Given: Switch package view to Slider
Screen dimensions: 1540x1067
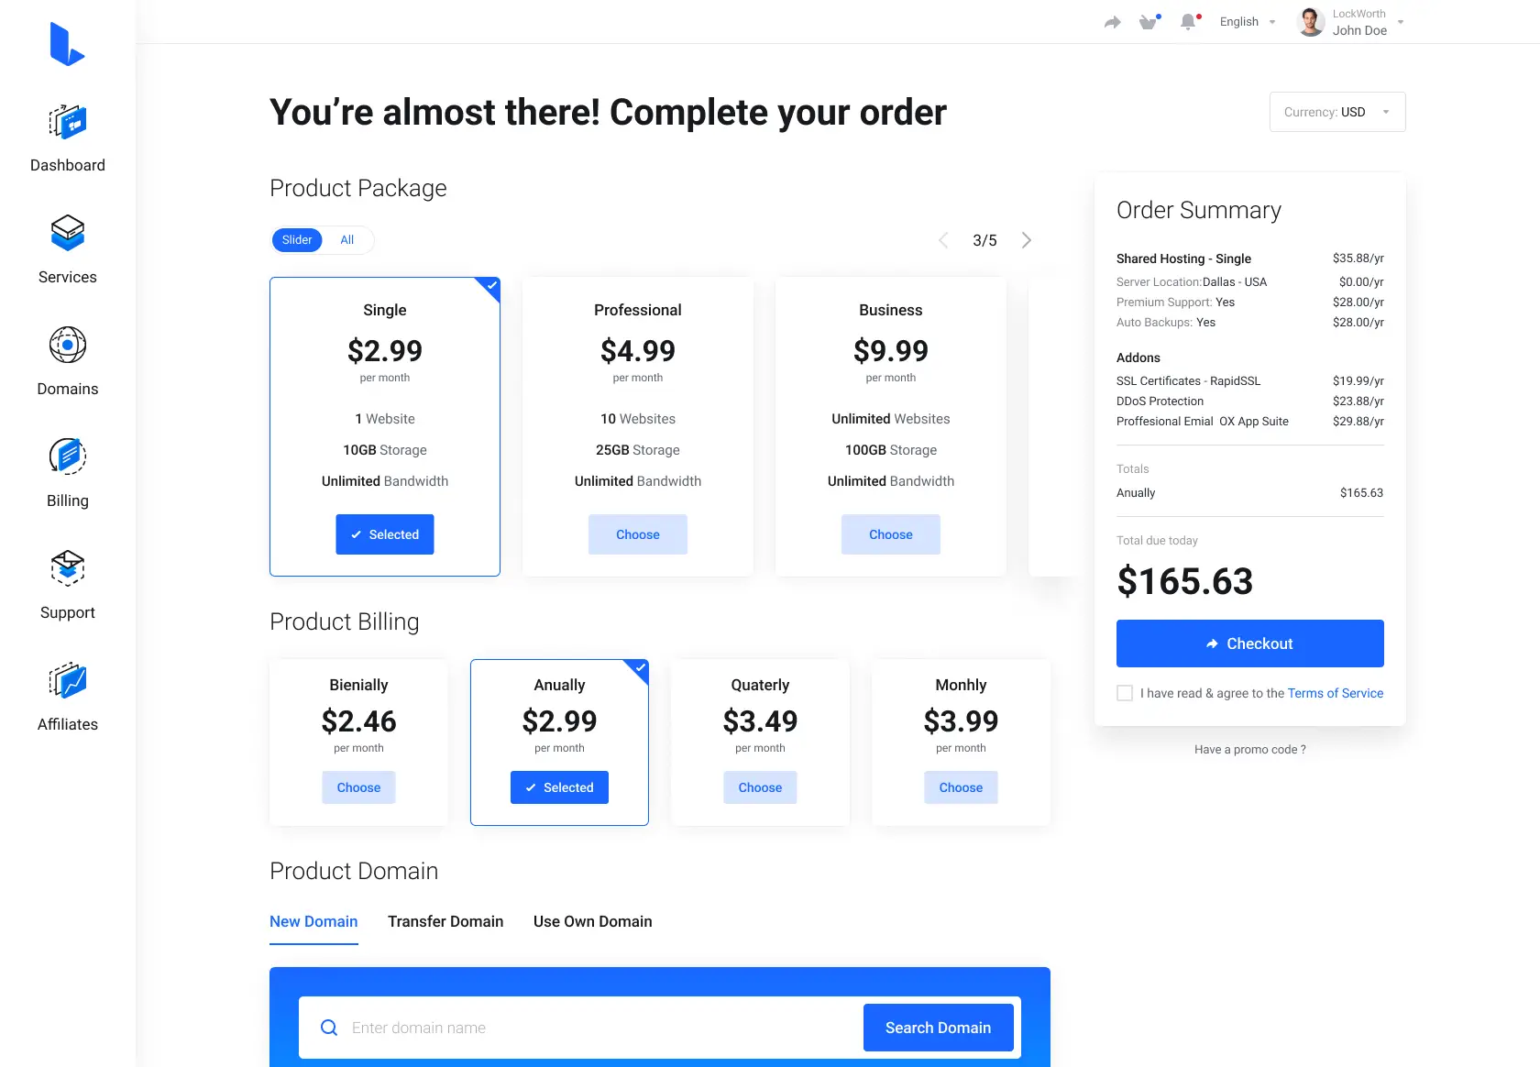Looking at the screenshot, I should [x=297, y=240].
